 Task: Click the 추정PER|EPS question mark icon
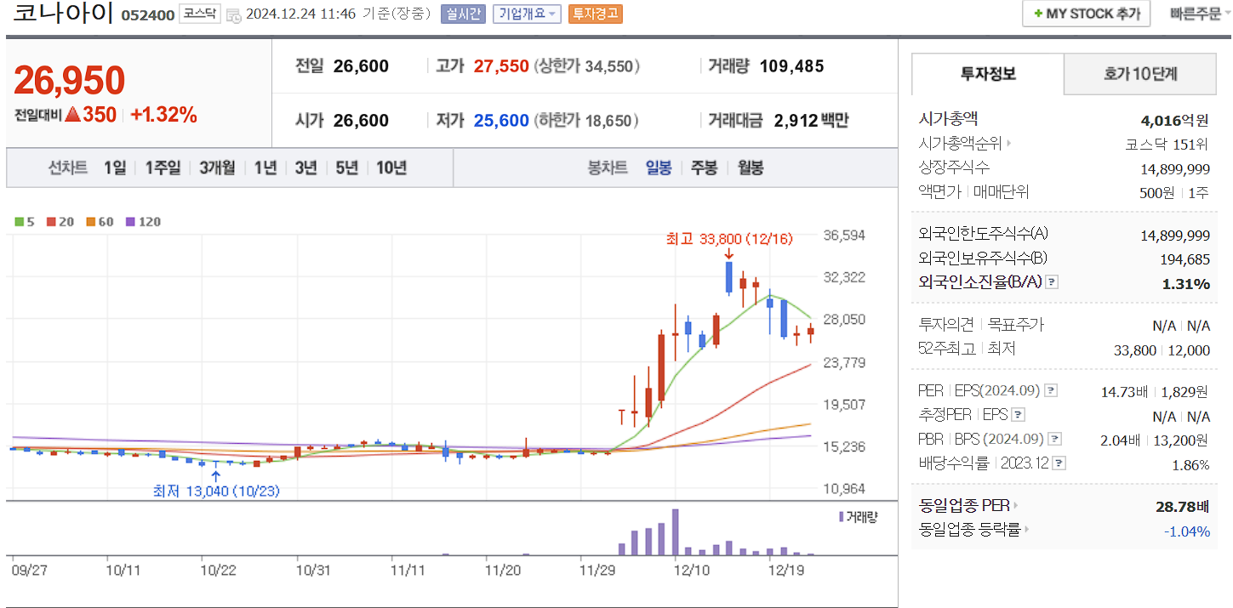tap(1019, 414)
